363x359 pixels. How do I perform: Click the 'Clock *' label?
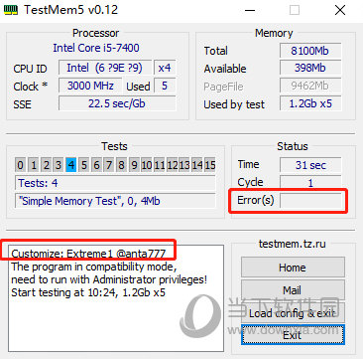point(31,87)
